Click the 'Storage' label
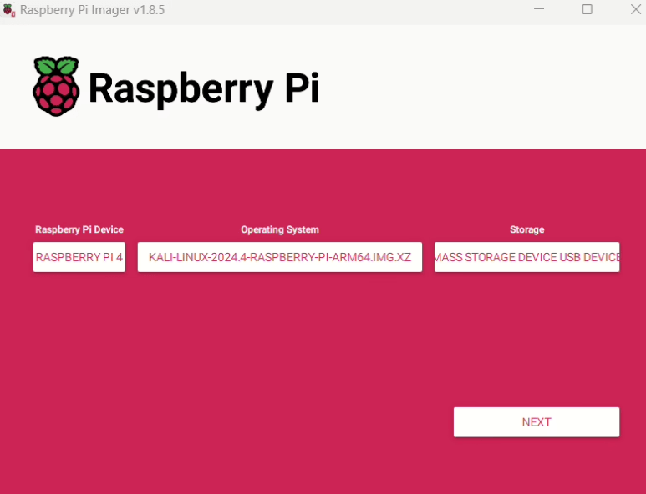 pos(527,229)
